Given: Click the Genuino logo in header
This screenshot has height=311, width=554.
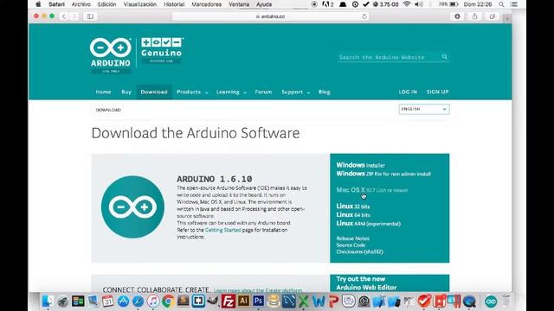Looking at the screenshot, I should tap(162, 50).
